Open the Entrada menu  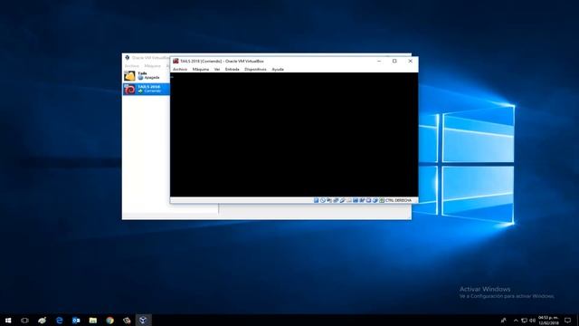coord(232,69)
